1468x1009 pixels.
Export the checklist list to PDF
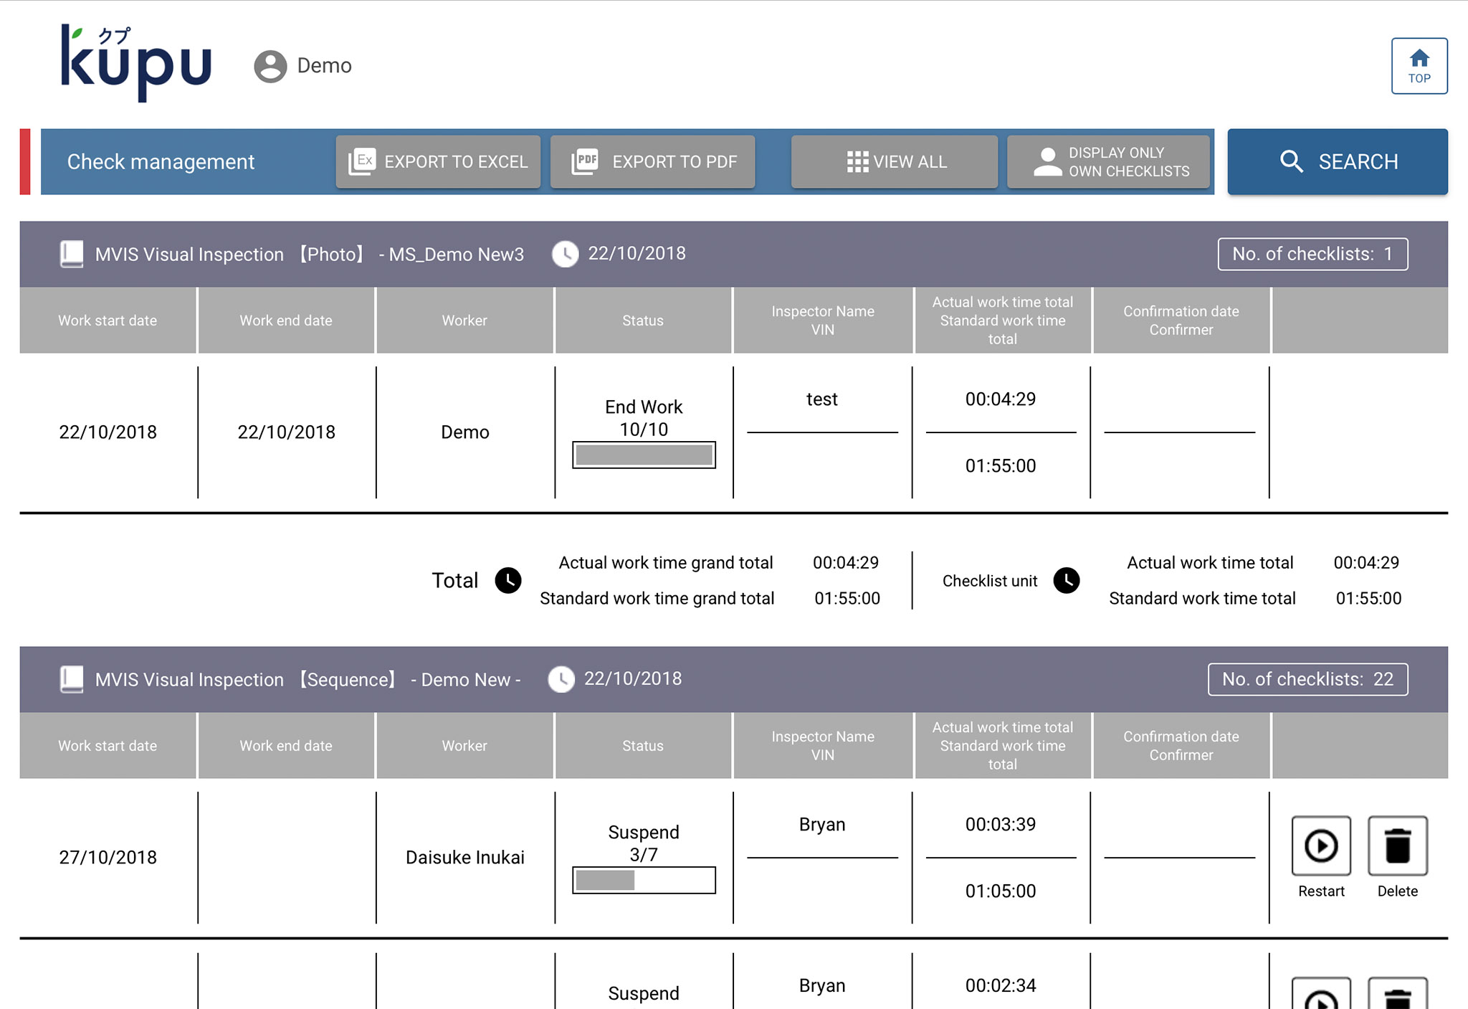pos(652,162)
